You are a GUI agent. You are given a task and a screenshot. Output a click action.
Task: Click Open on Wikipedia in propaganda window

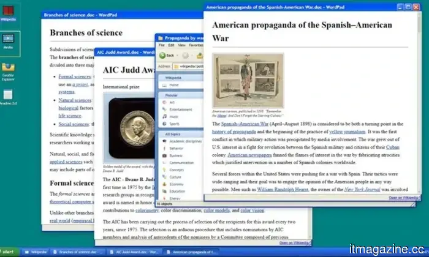(403, 198)
